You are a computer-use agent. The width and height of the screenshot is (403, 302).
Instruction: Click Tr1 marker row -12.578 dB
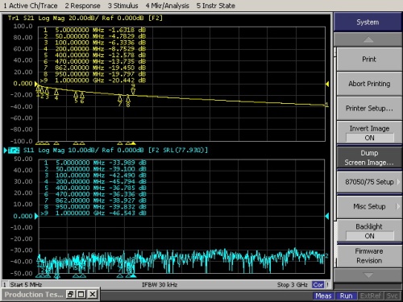pyautogui.click(x=94, y=56)
